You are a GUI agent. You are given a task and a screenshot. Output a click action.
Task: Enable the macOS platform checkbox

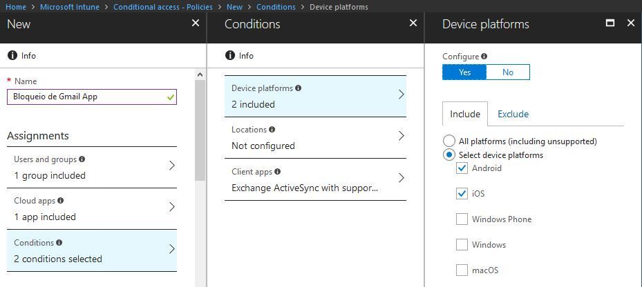click(462, 270)
